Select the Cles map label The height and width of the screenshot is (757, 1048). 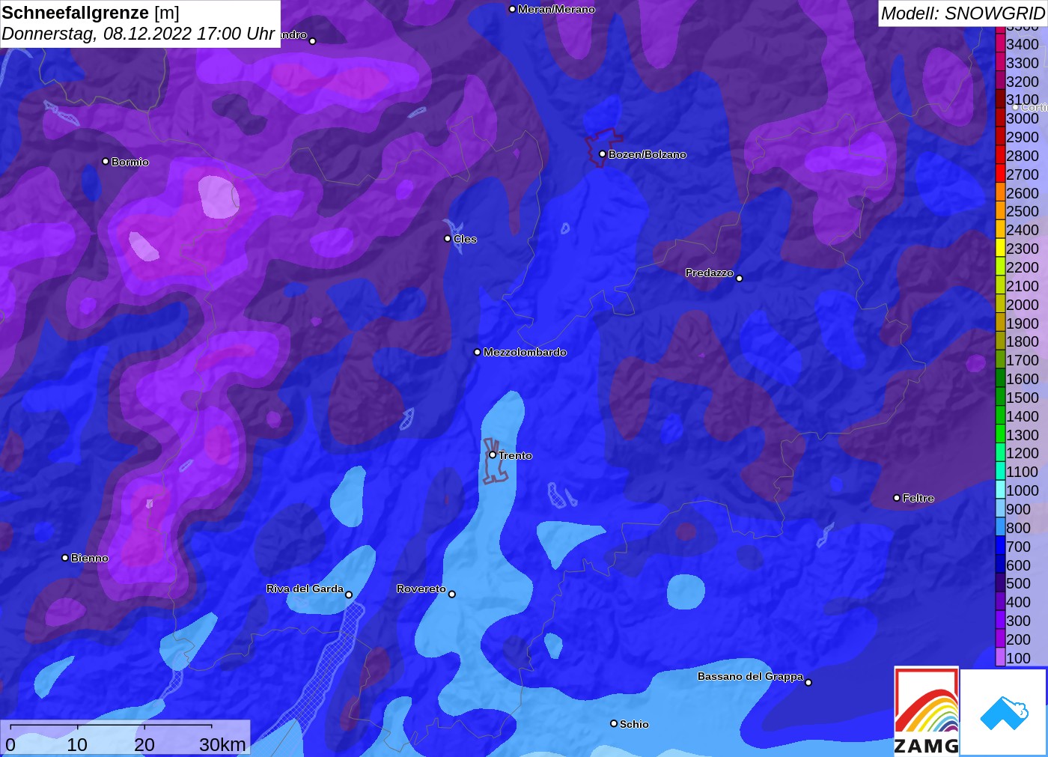click(x=465, y=239)
